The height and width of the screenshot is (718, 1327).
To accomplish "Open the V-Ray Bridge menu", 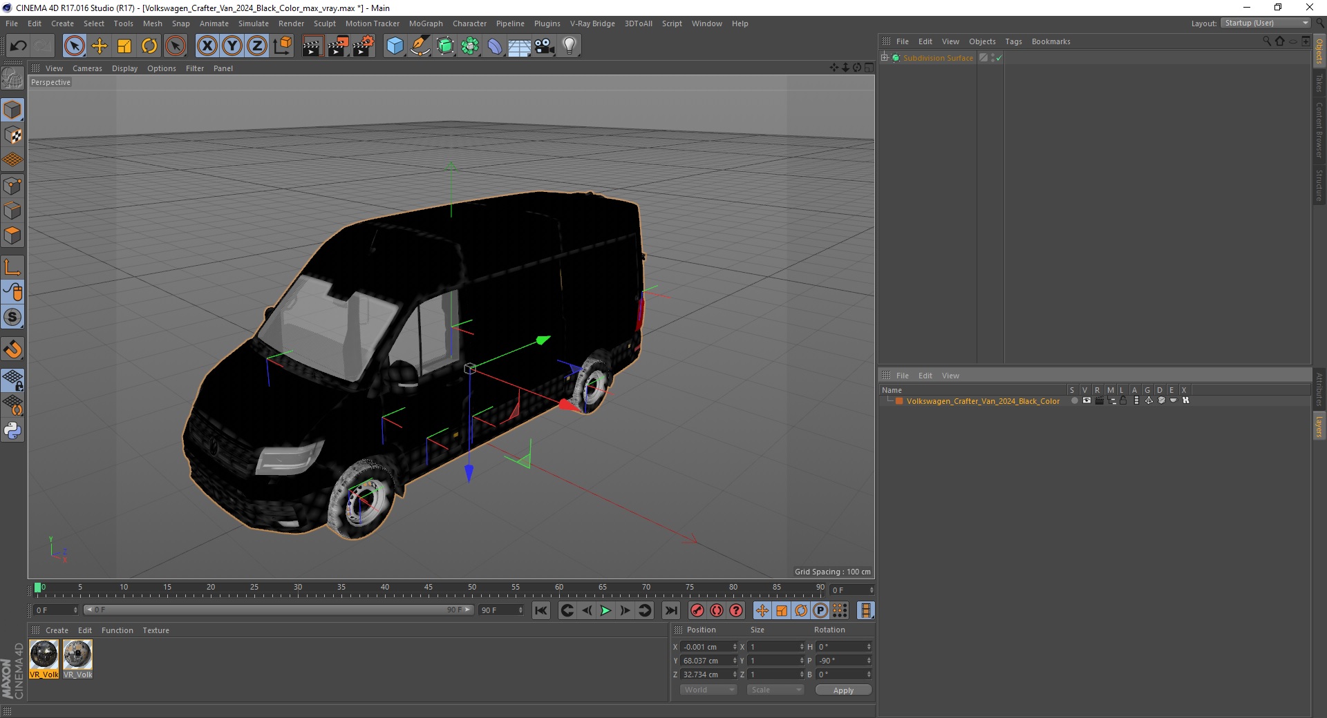I will click(592, 23).
